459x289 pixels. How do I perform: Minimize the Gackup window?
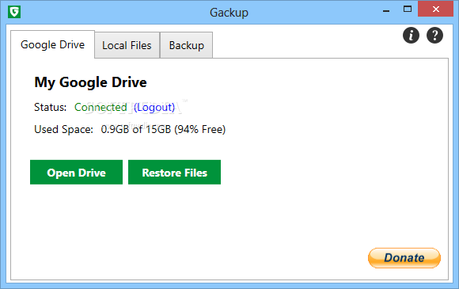click(x=386, y=10)
